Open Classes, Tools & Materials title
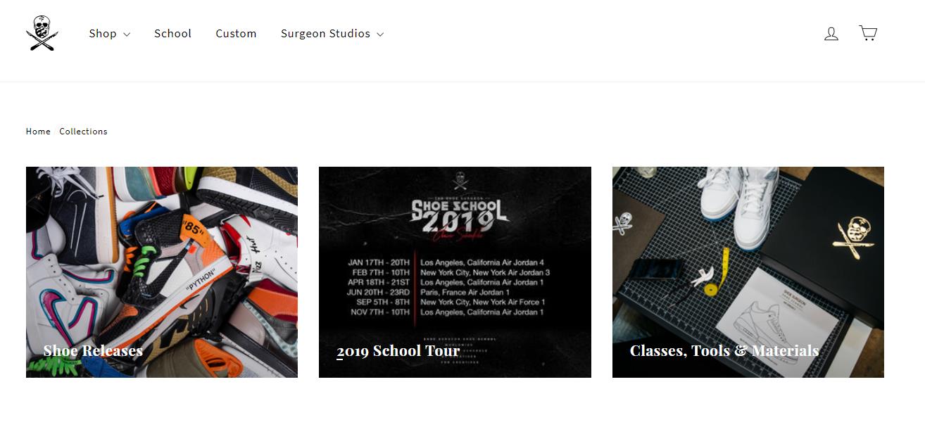The image size is (925, 427). tap(724, 350)
